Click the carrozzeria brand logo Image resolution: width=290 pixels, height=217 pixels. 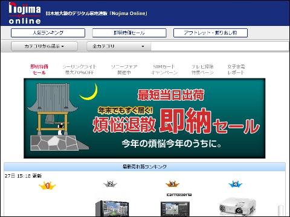[x=179, y=195]
